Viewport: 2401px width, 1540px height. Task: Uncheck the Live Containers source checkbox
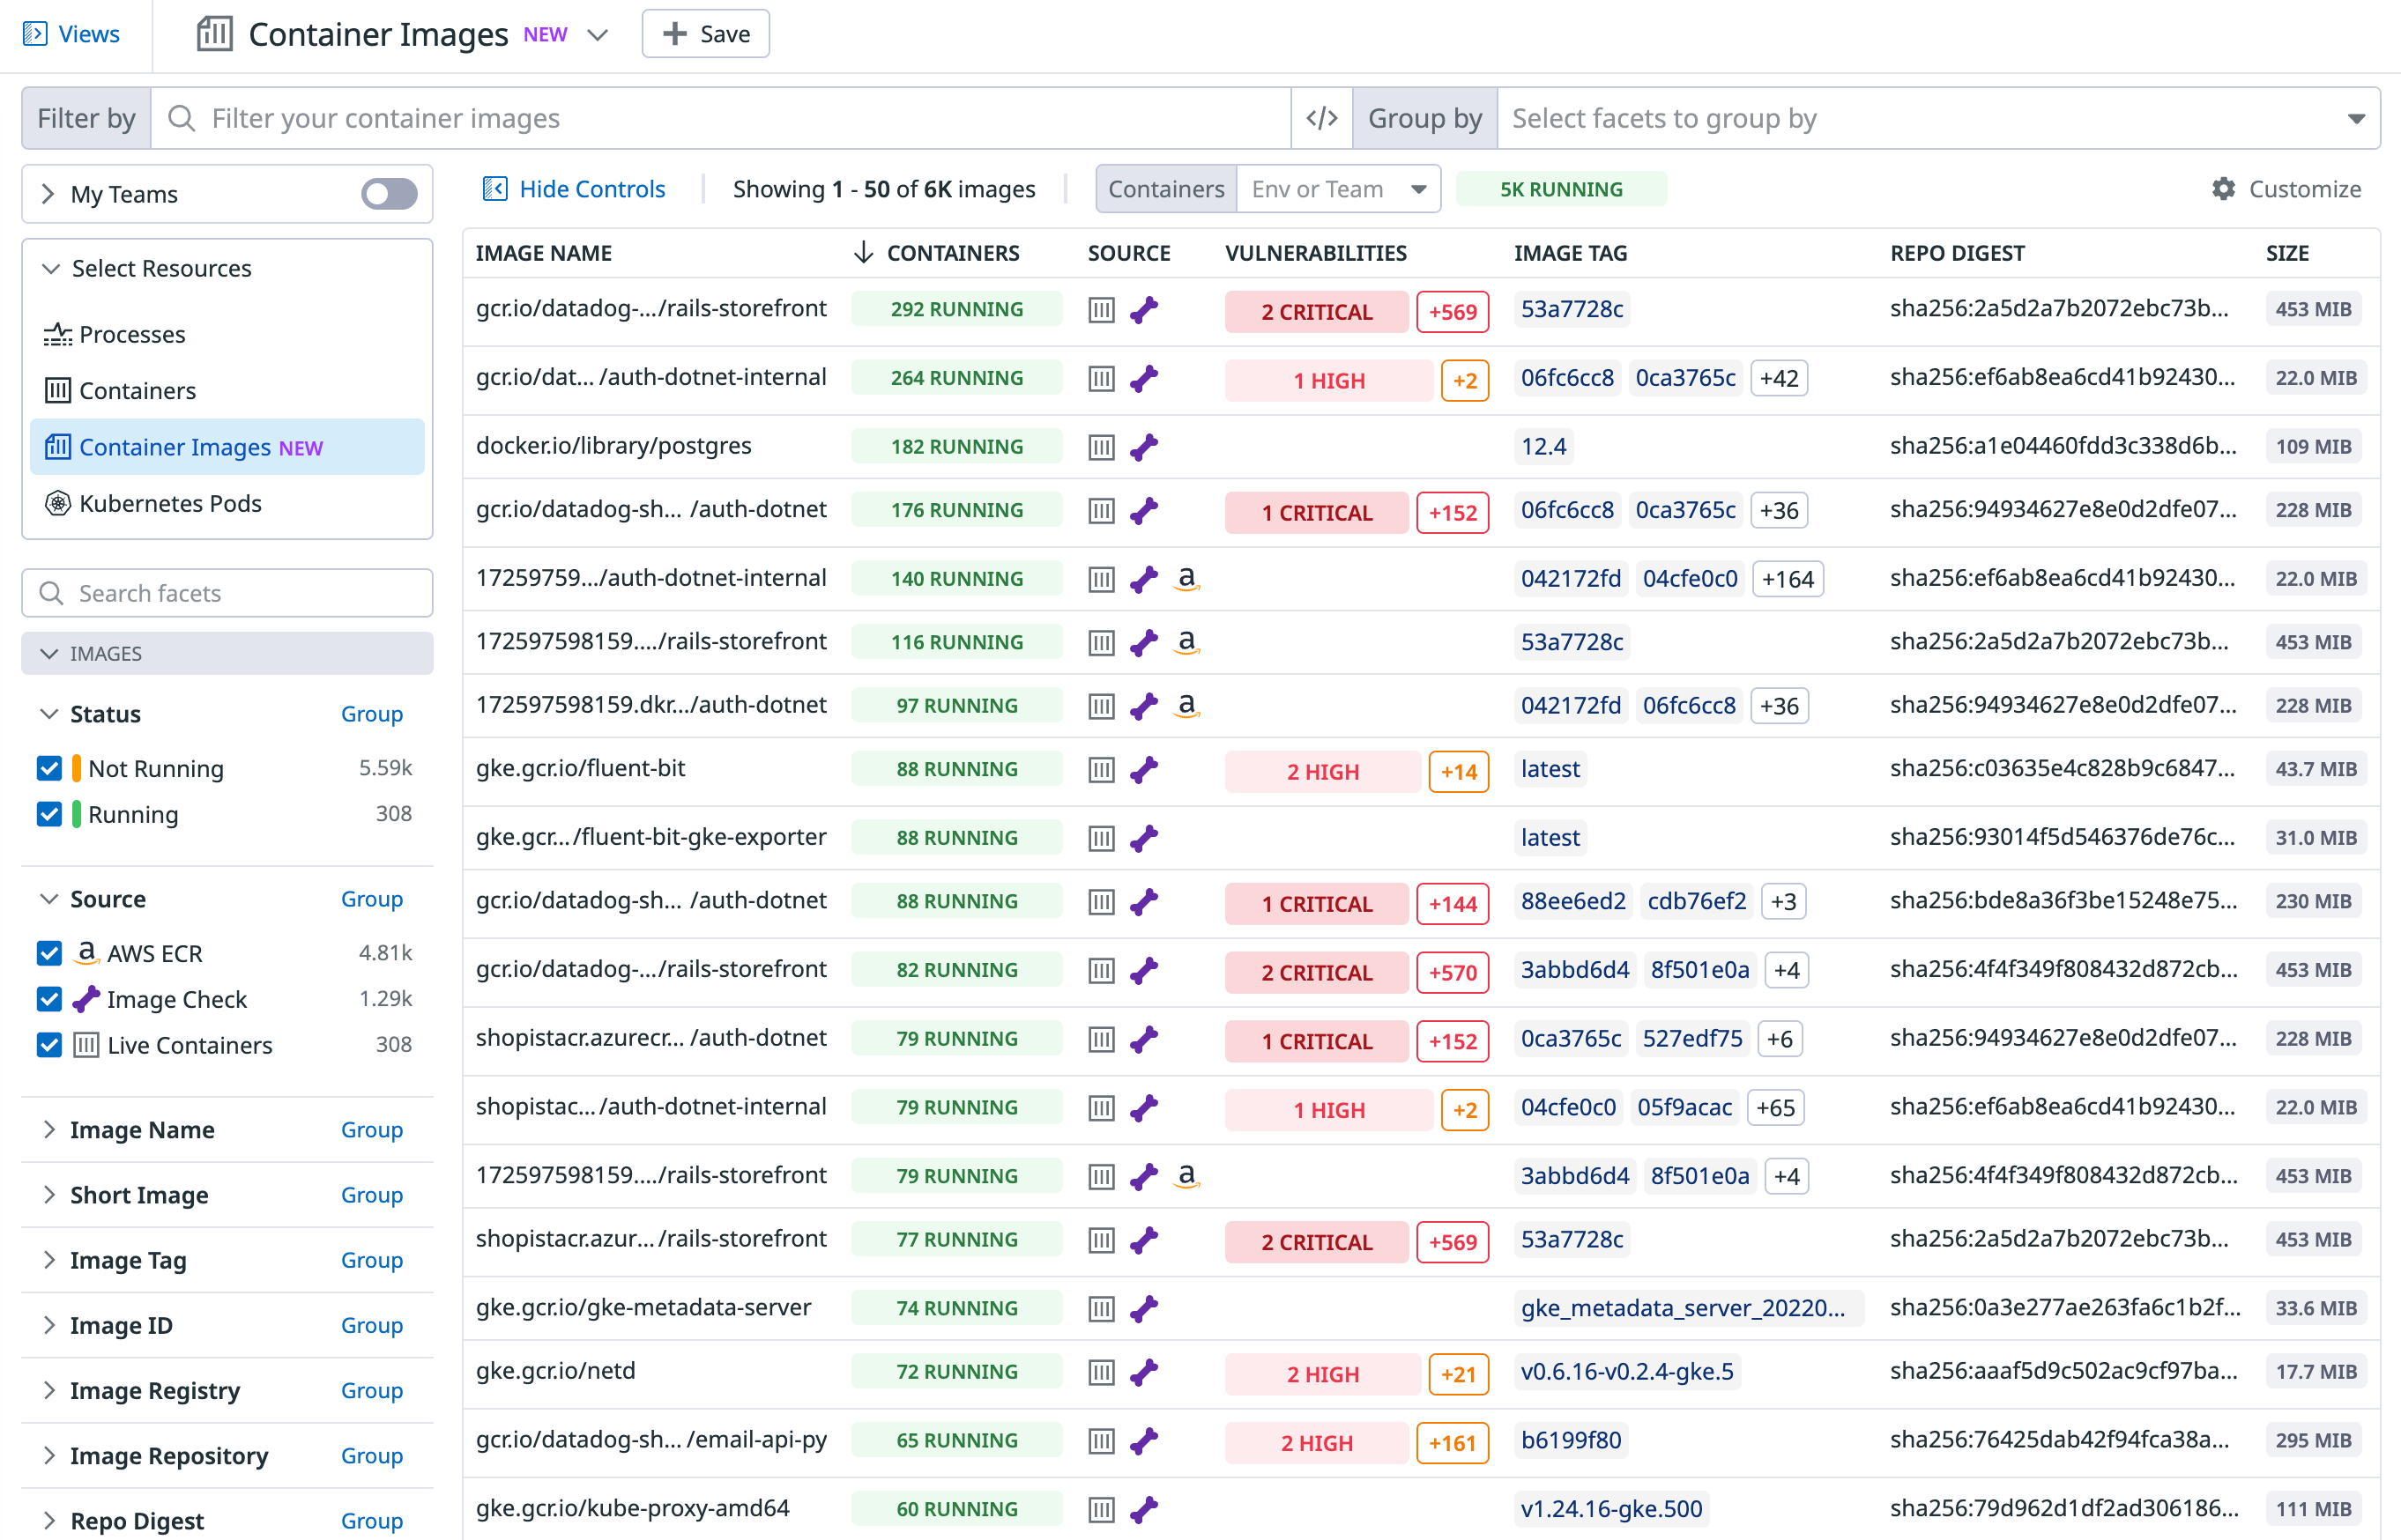(x=49, y=1045)
